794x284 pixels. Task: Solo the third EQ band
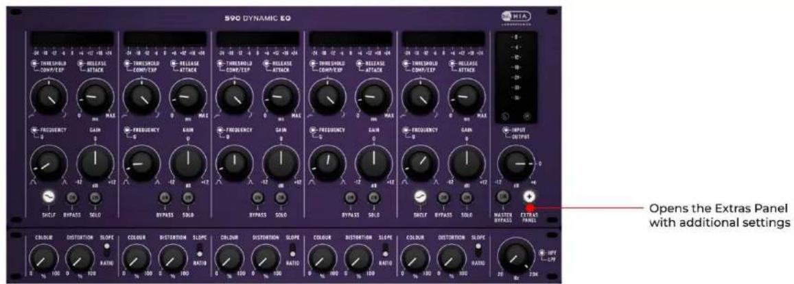(281, 198)
